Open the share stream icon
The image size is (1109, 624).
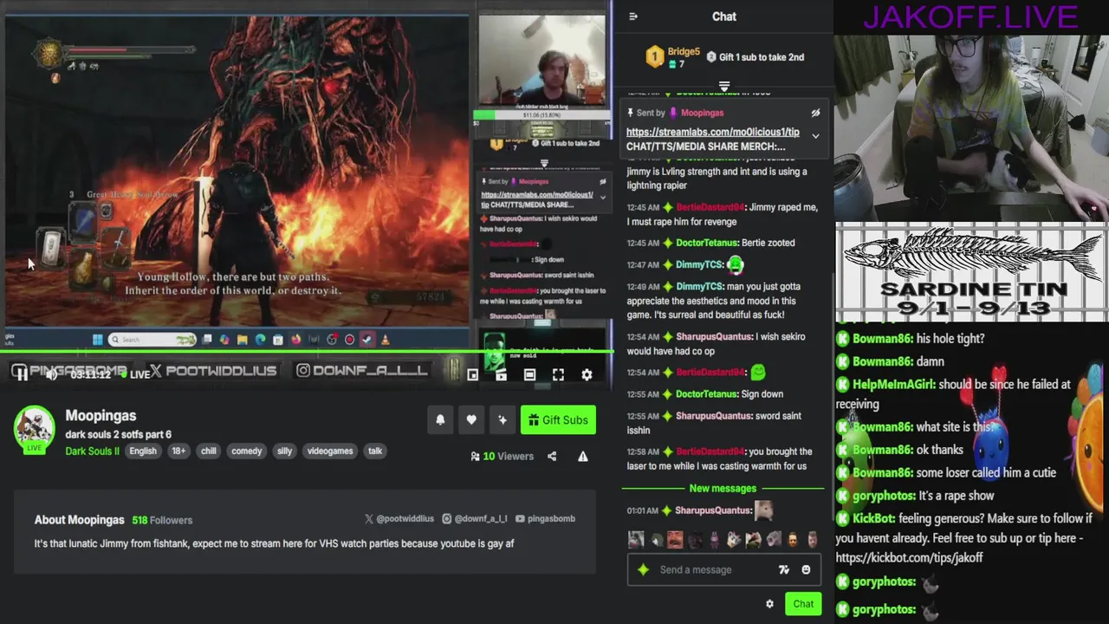click(x=552, y=456)
